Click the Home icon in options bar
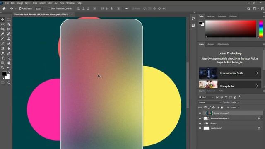The image size is (265, 149). 4,9
